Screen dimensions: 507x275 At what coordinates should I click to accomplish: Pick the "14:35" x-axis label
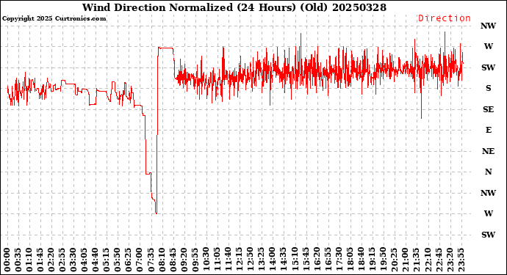[284, 260]
